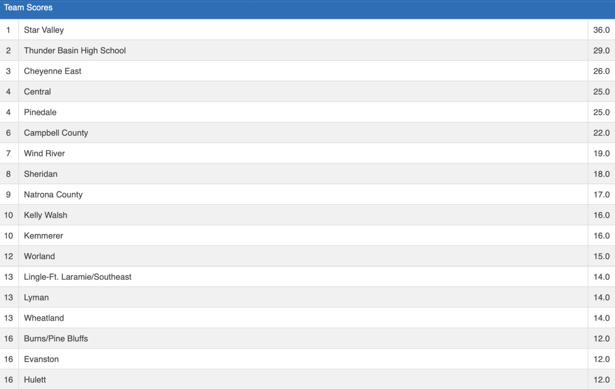615x389 pixels.
Task: Select Lingle-Ft. Laramie/Southeast team
Action: click(x=77, y=277)
